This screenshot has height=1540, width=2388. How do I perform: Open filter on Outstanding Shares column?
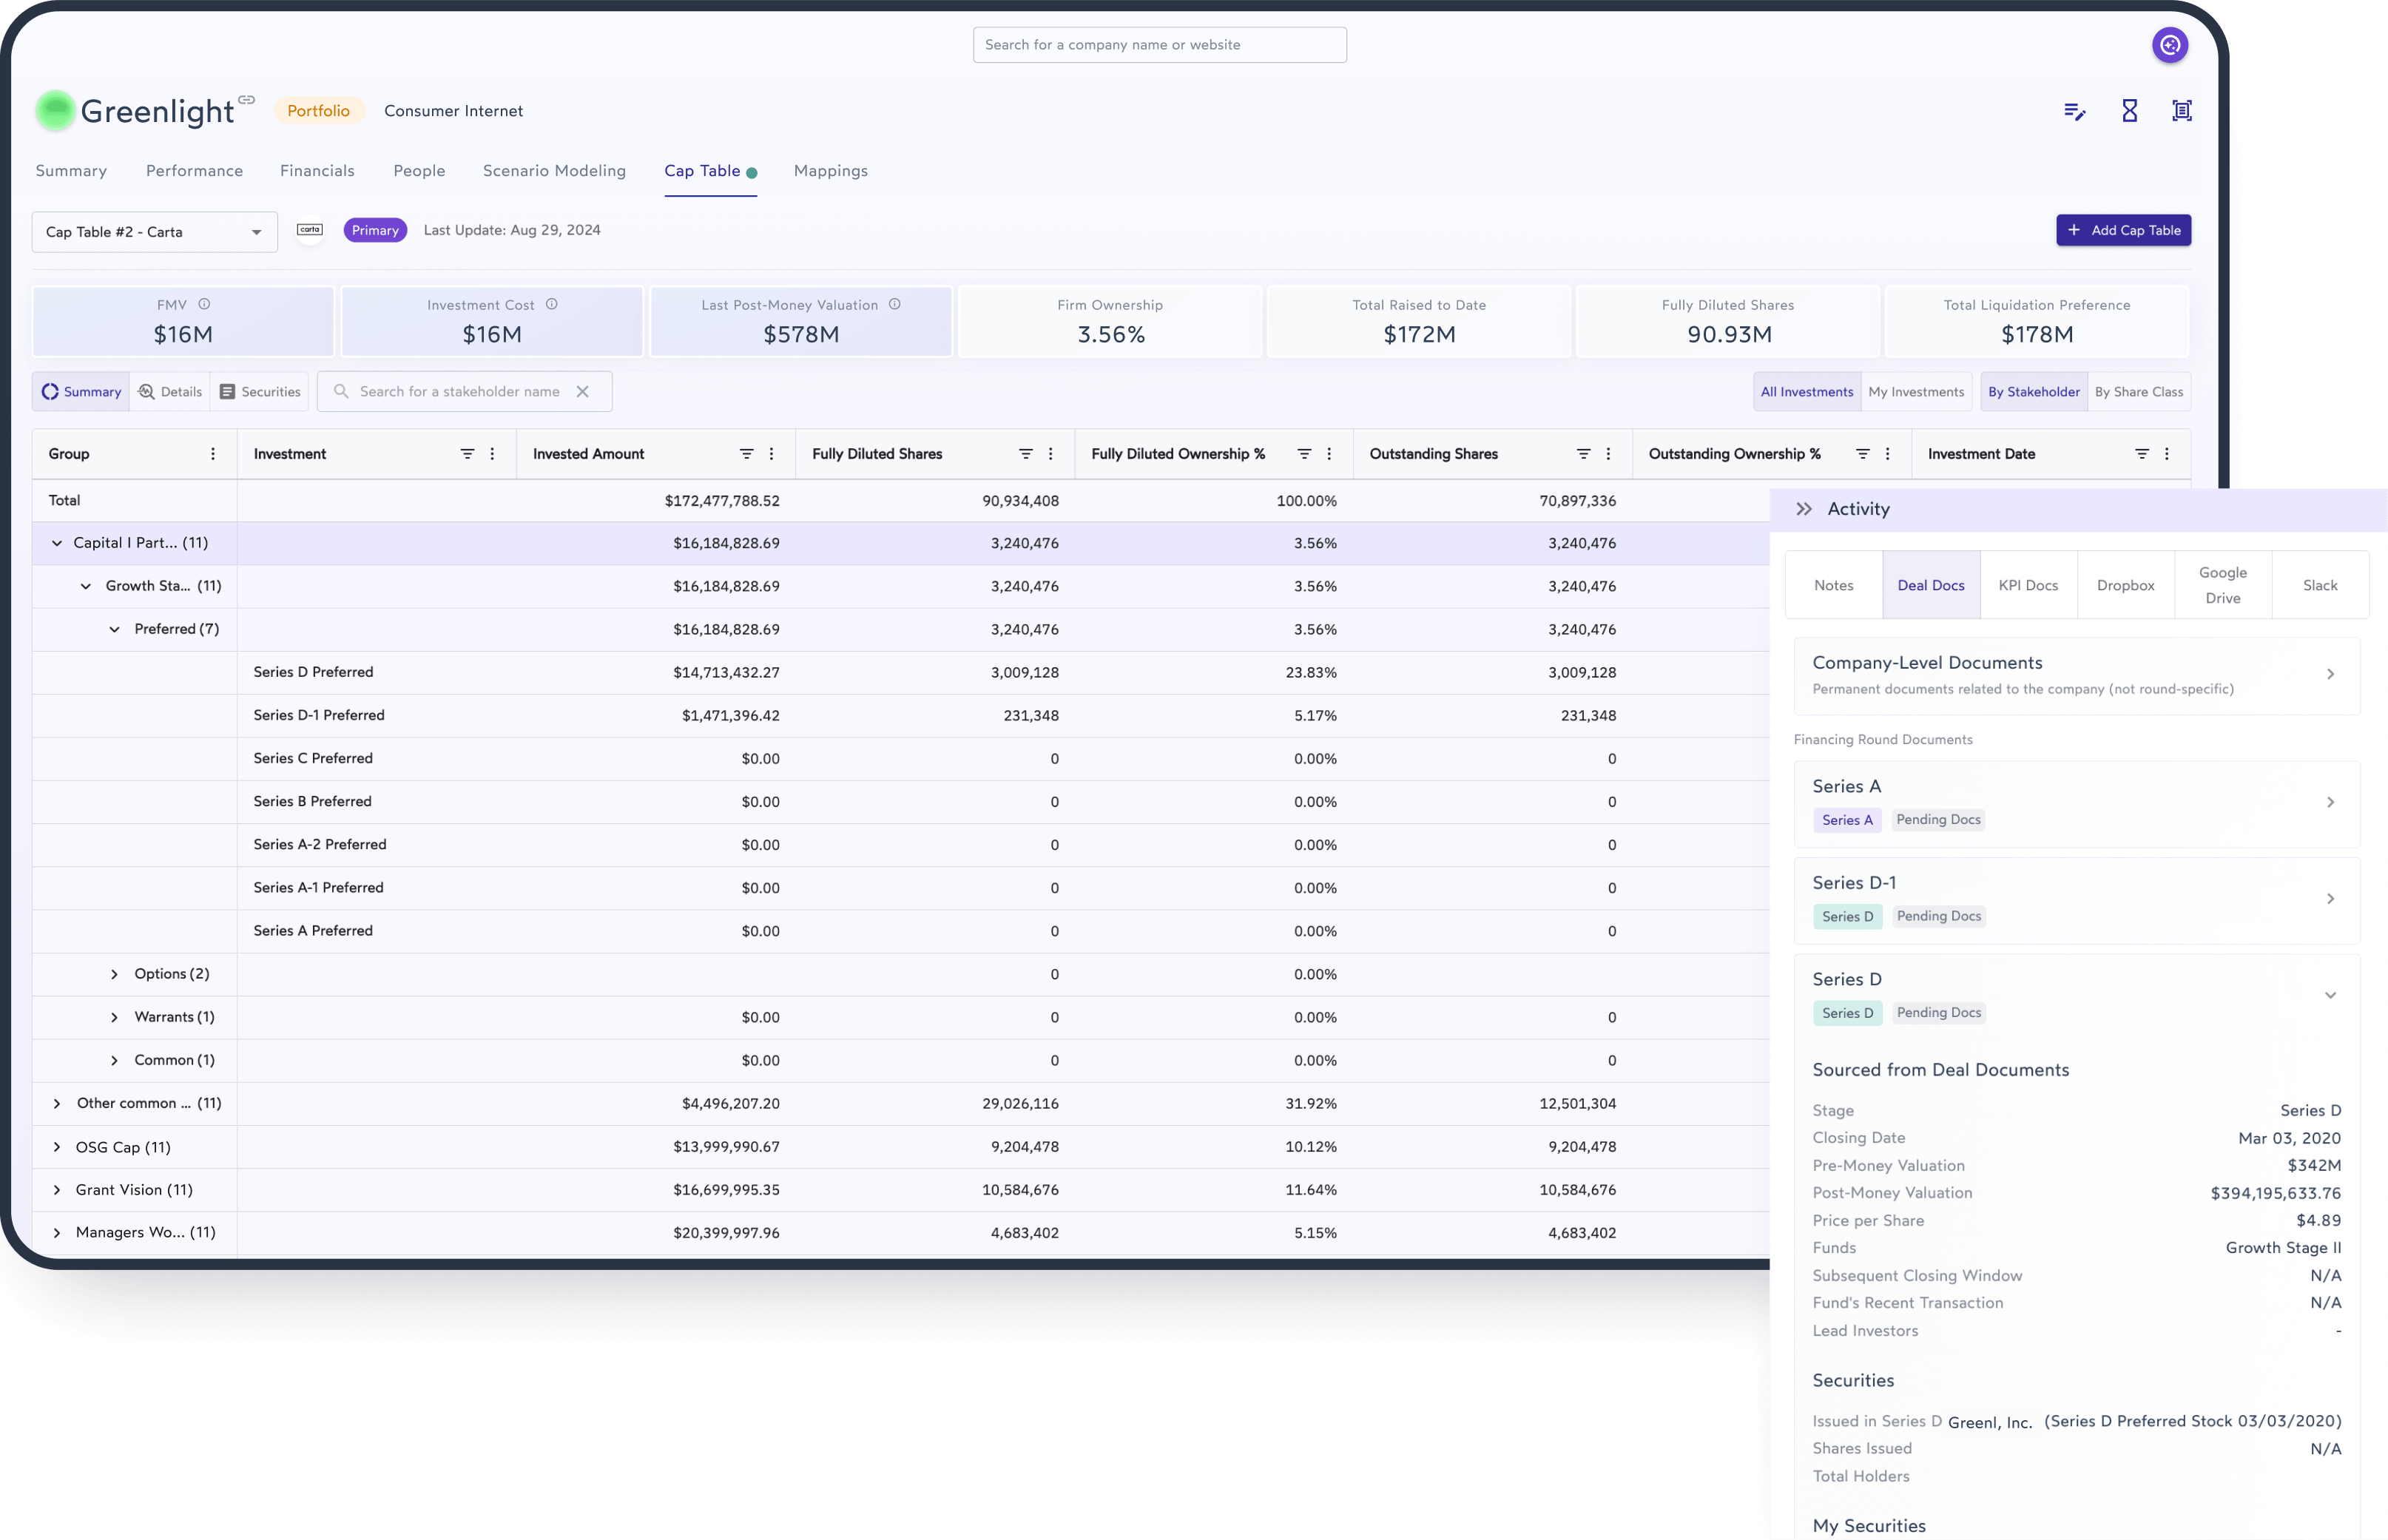(1583, 454)
